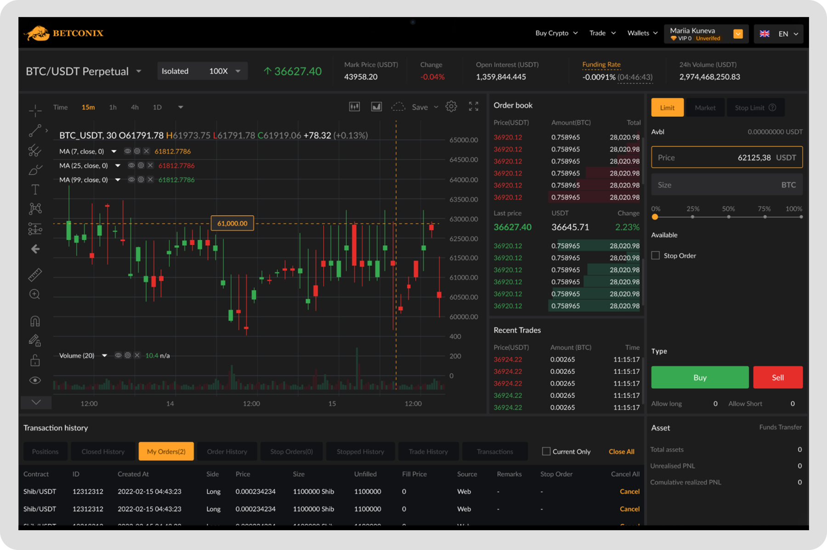Select the magnet snap tool
The width and height of the screenshot is (827, 550).
(35, 321)
